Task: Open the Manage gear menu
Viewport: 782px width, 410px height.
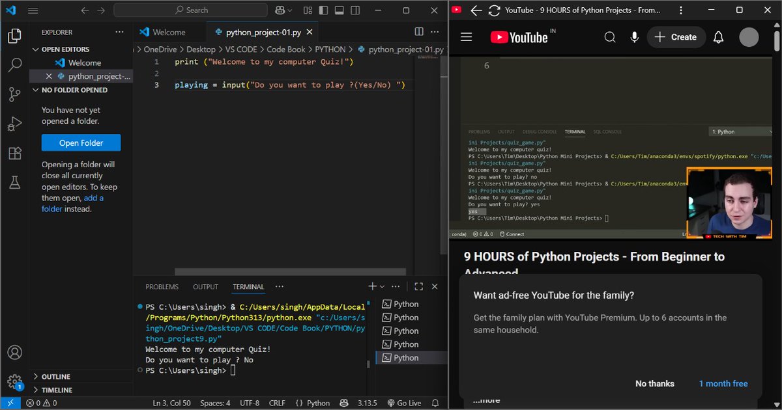Action: 14,382
